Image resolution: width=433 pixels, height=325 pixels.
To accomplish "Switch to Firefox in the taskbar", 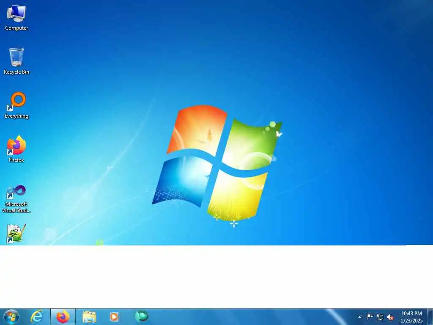I will (63, 317).
